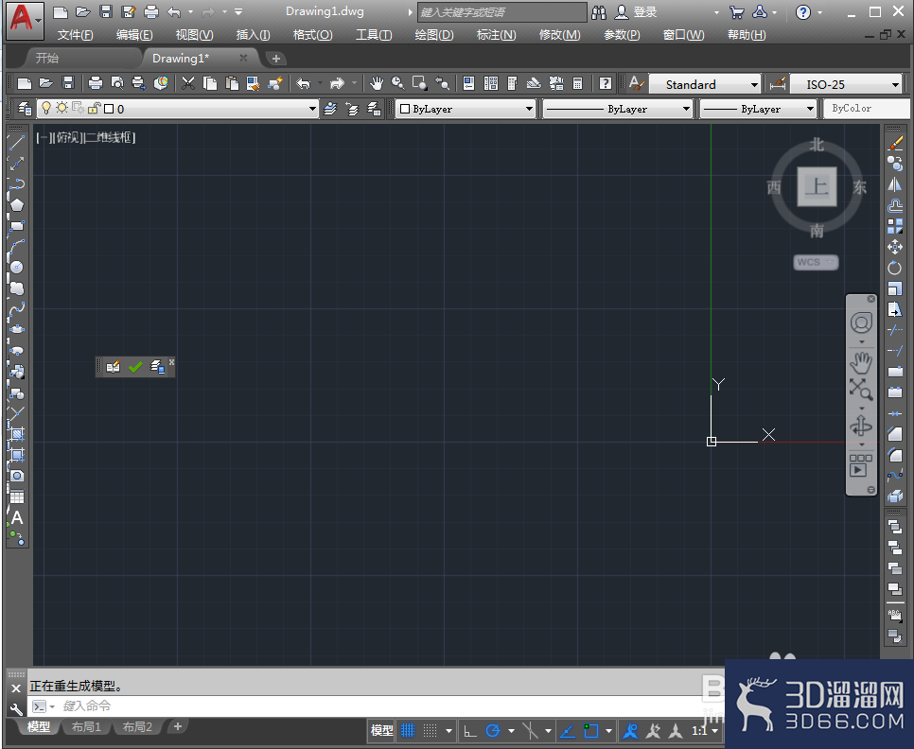Activate the Pan hand tool in standard toolbar
The width and height of the screenshot is (914, 749).
click(x=377, y=84)
